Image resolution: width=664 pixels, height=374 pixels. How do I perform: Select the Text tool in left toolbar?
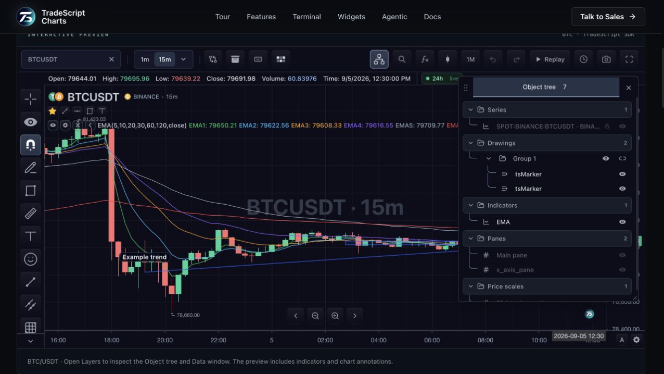31,236
